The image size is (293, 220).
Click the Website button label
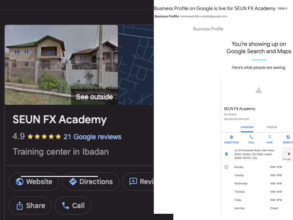(39, 181)
